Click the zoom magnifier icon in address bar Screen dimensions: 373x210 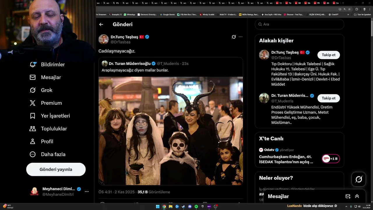click(x=344, y=9)
